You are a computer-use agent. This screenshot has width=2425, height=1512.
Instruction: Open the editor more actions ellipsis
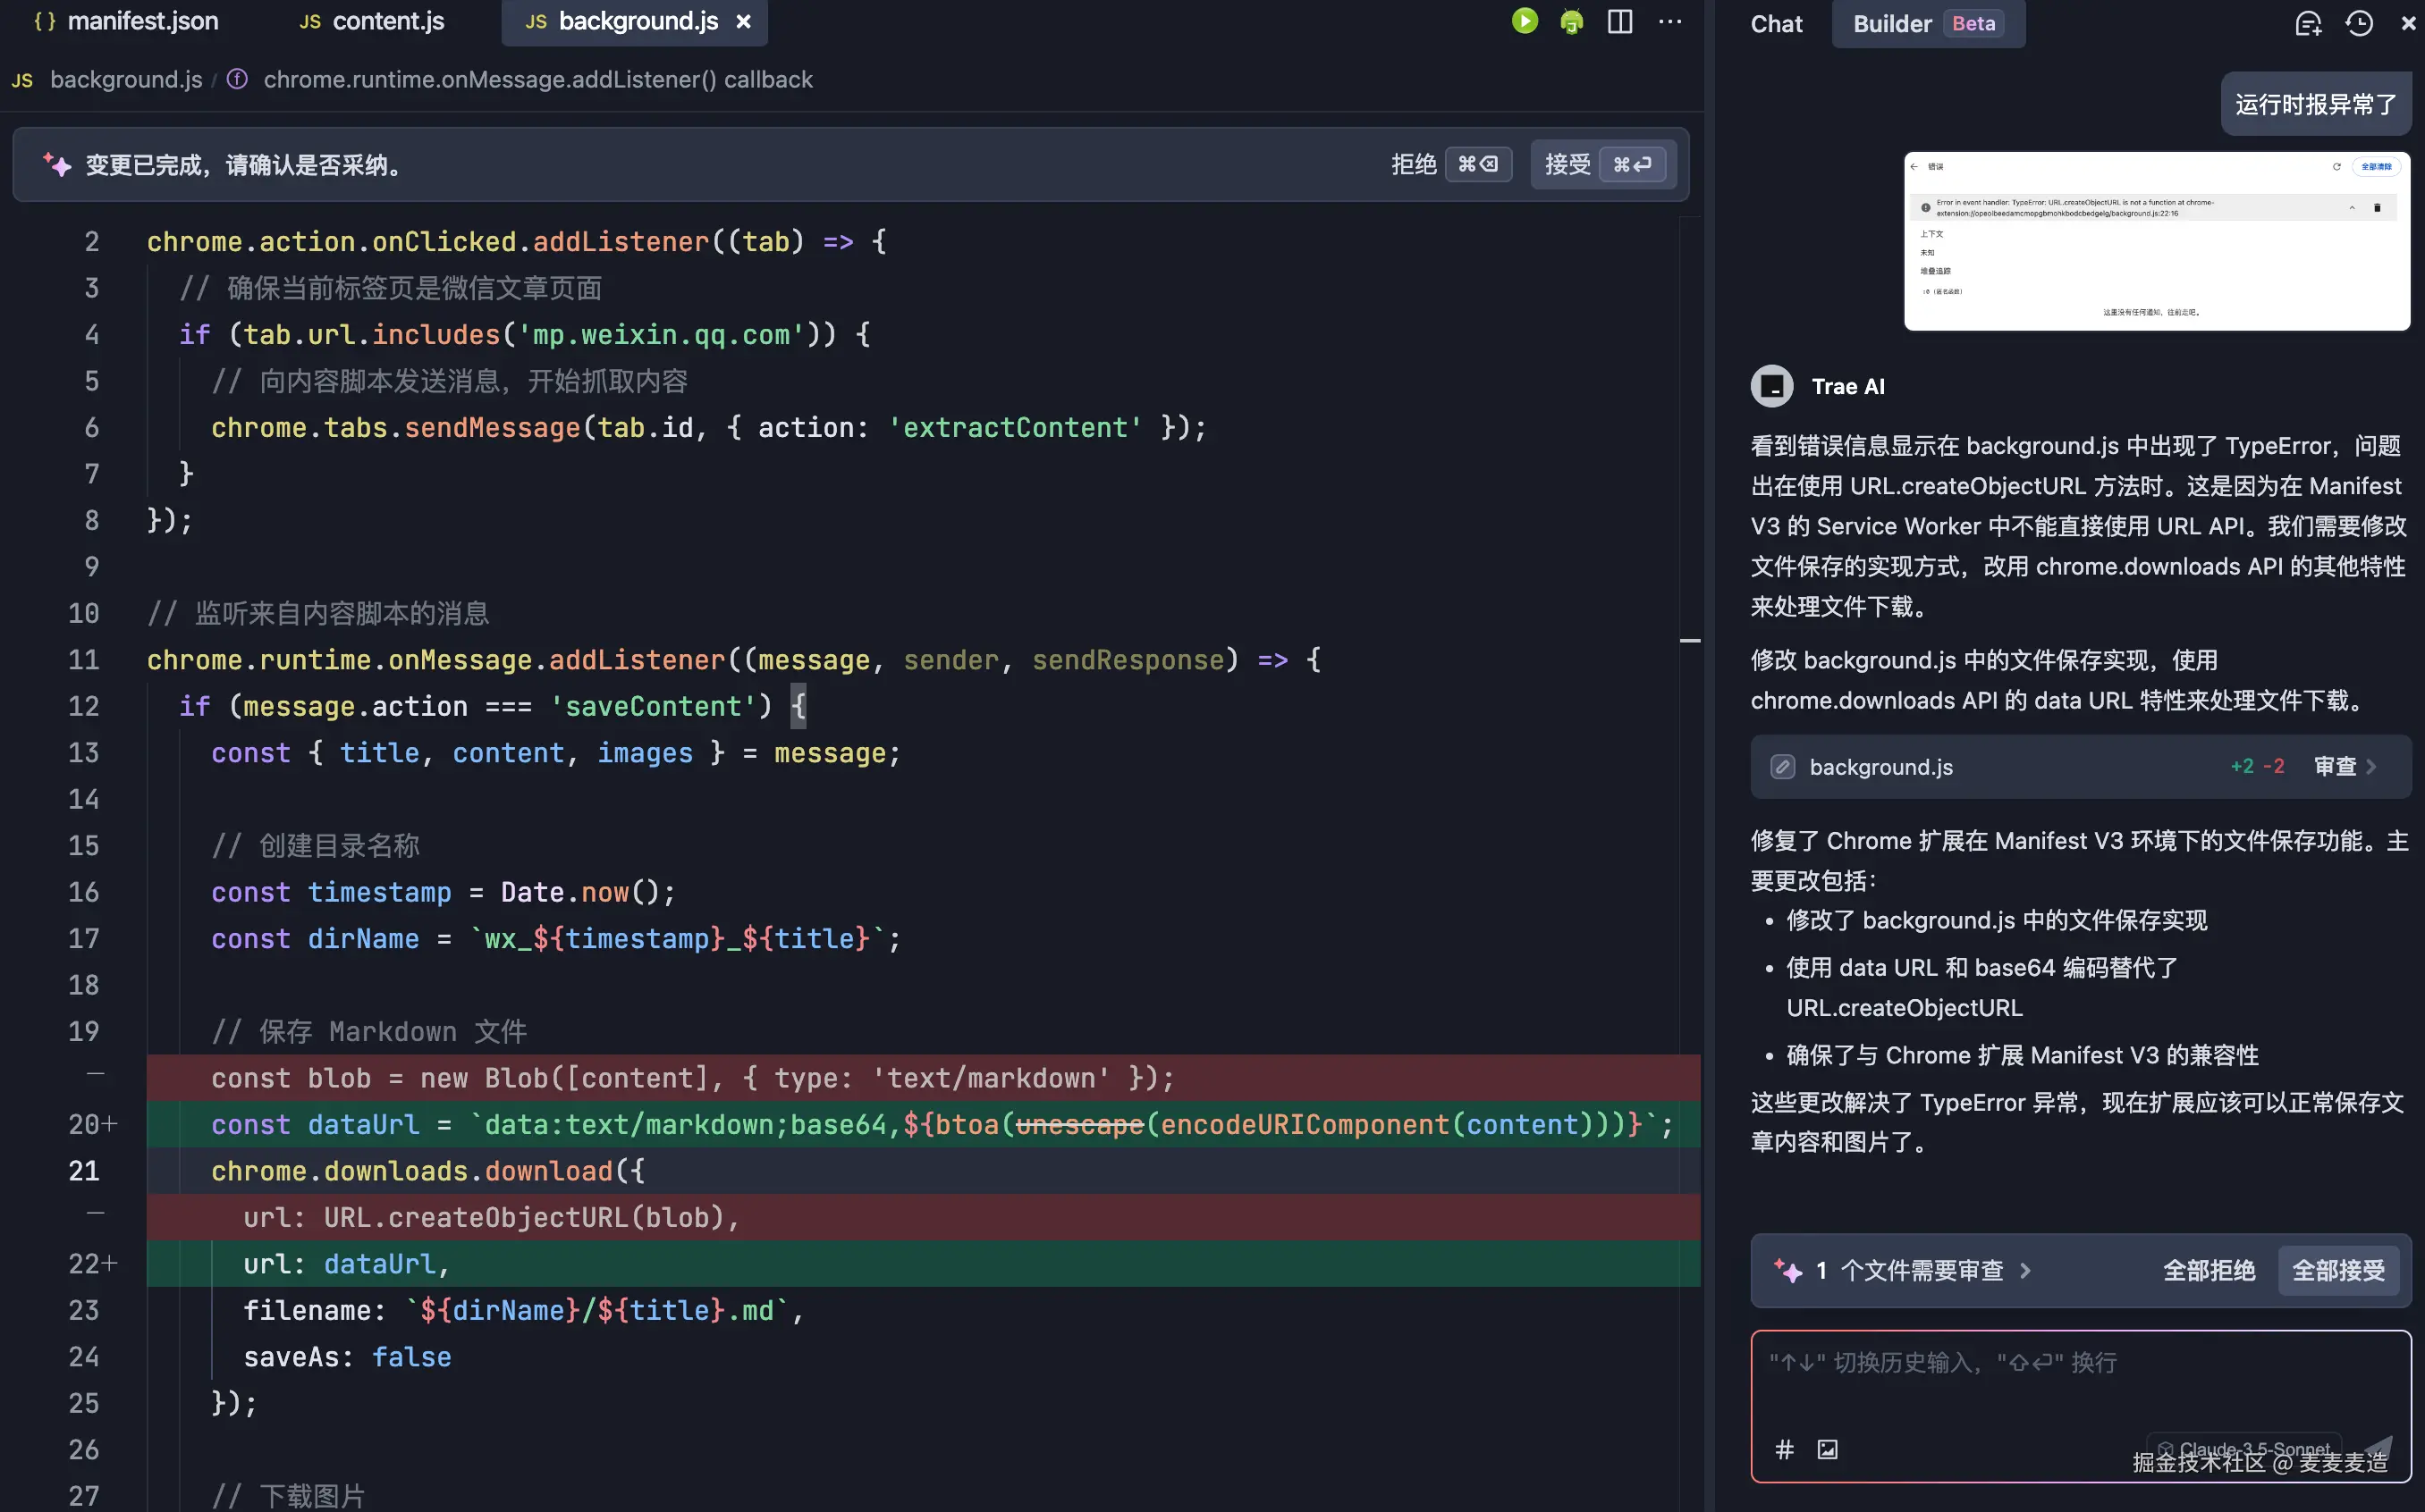point(1669,22)
